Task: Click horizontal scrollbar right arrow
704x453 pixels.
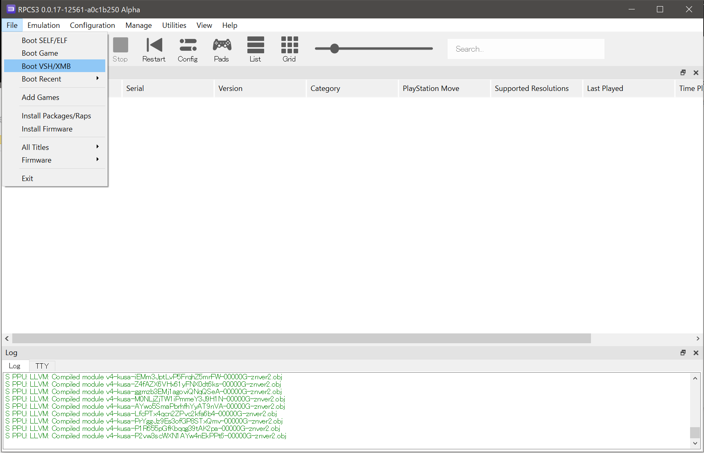Action: coord(698,338)
